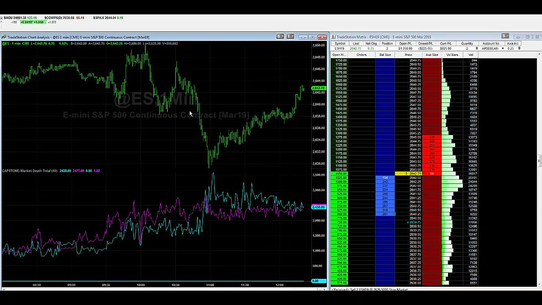Click the Quantity stepper arrows in Matrix
This screenshot has width=542, height=305.
477,48
